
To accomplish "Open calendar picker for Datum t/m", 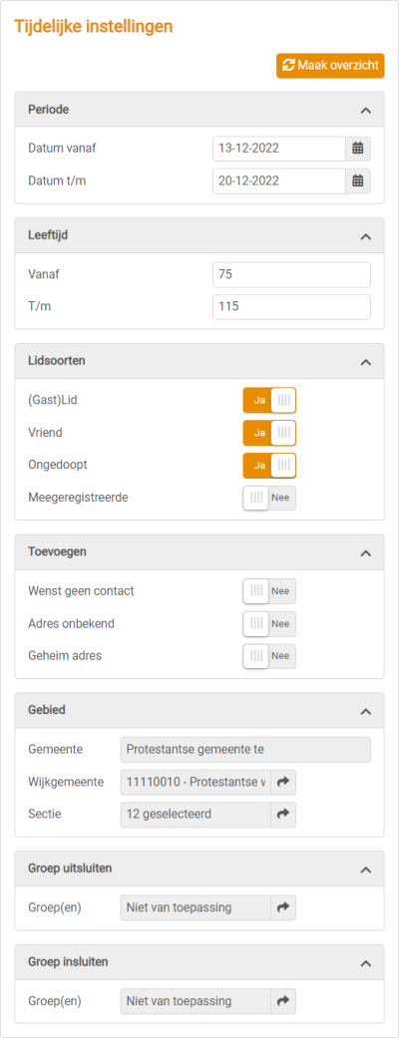I will pos(358,180).
